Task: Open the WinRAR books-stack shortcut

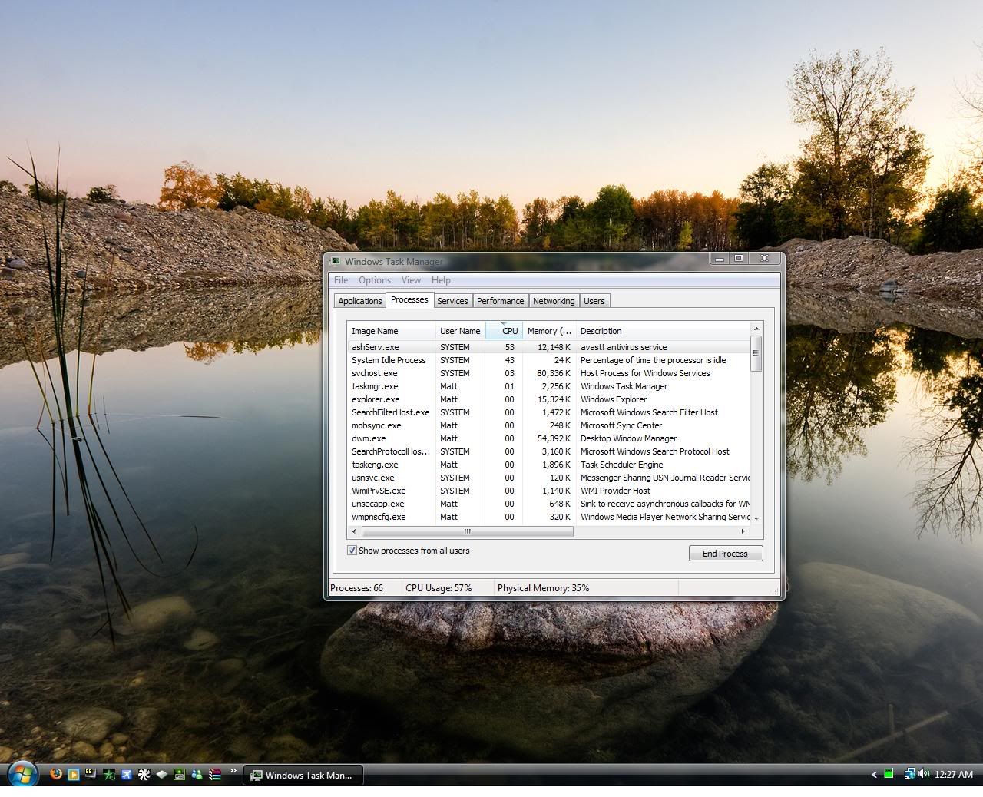Action: pyautogui.click(x=215, y=774)
